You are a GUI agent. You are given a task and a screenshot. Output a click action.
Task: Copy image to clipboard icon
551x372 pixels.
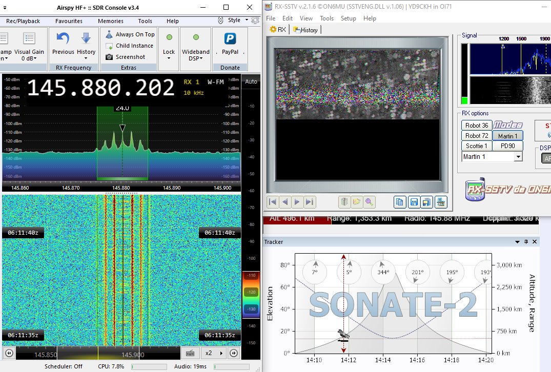(400, 202)
